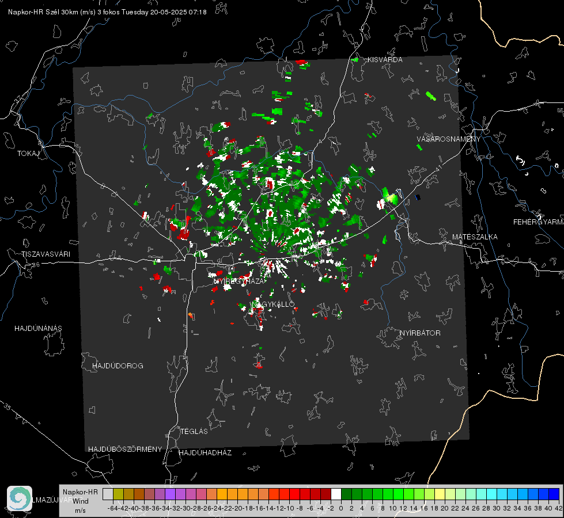
Task: Click the swirl logo icon at bottom-left
Action: pyautogui.click(x=20, y=498)
